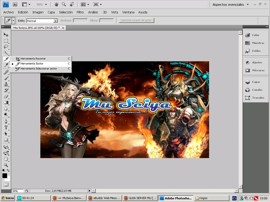Toggle Quick Mask mode
This screenshot has height=202, width=270.
click(x=6, y=184)
